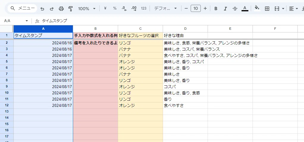Click cell D11 香り
This screenshot has width=304, height=142.
pos(185,99)
